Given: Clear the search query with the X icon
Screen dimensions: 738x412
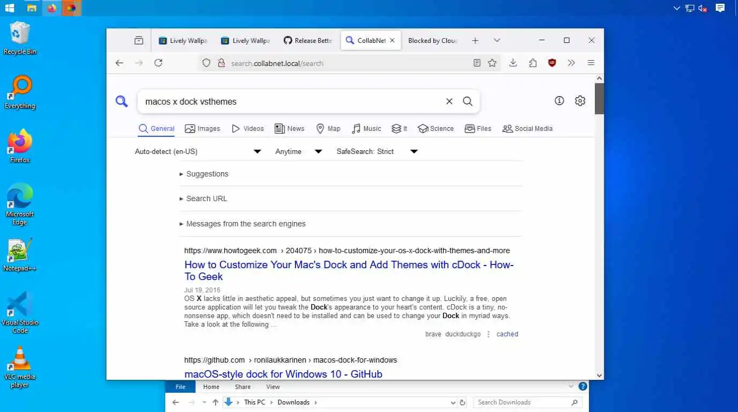Looking at the screenshot, I should pos(449,101).
